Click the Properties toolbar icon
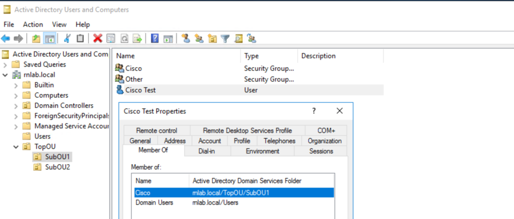This screenshot has width=514, height=219. pos(110,38)
